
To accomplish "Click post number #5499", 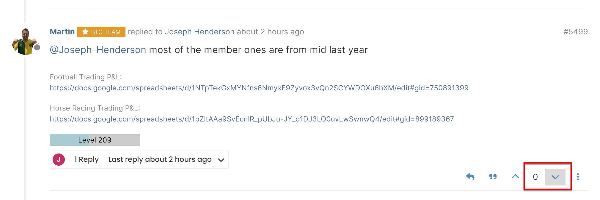I will (575, 32).
